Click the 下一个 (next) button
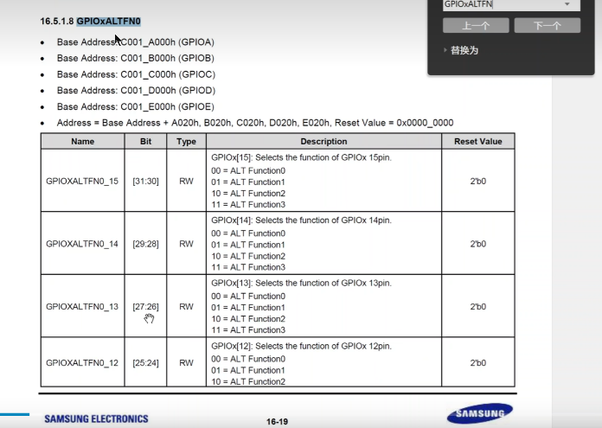The image size is (602, 428). 548,26
